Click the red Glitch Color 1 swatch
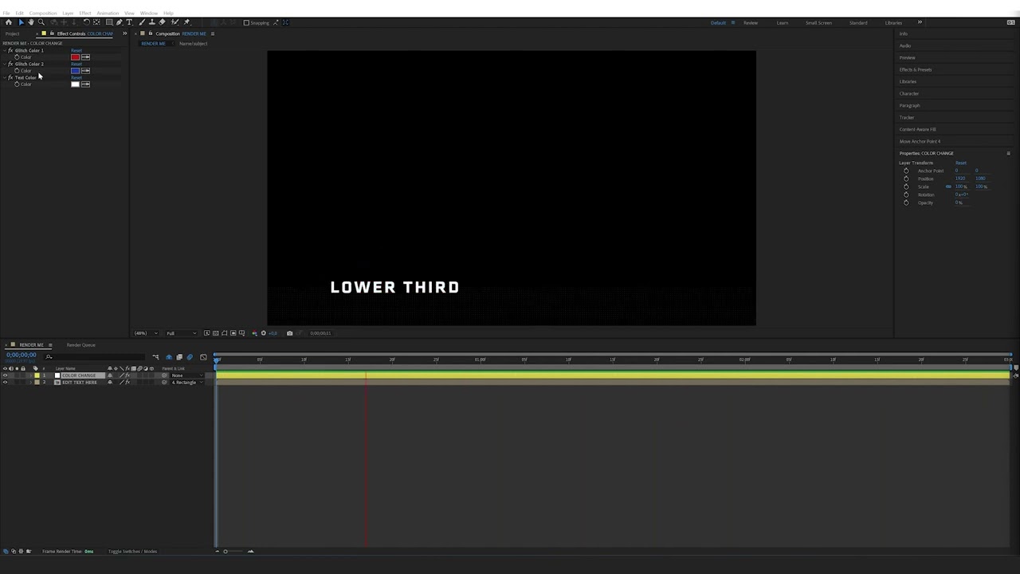The width and height of the screenshot is (1020, 574). click(x=75, y=57)
